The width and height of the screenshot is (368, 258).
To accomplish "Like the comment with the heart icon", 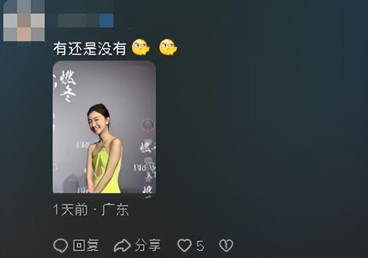I will coord(184,245).
